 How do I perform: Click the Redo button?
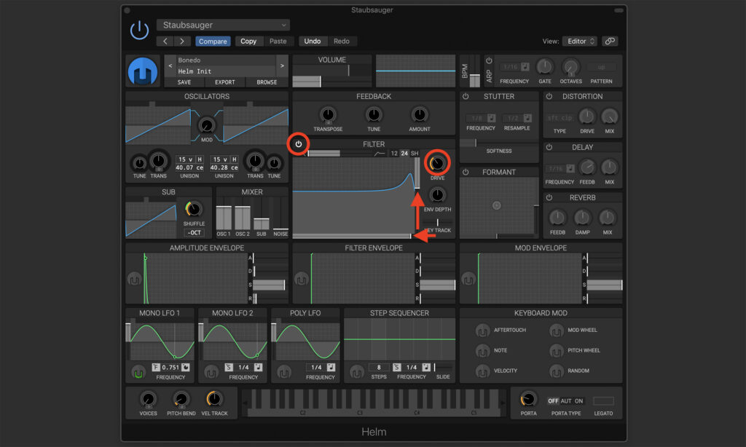point(341,41)
